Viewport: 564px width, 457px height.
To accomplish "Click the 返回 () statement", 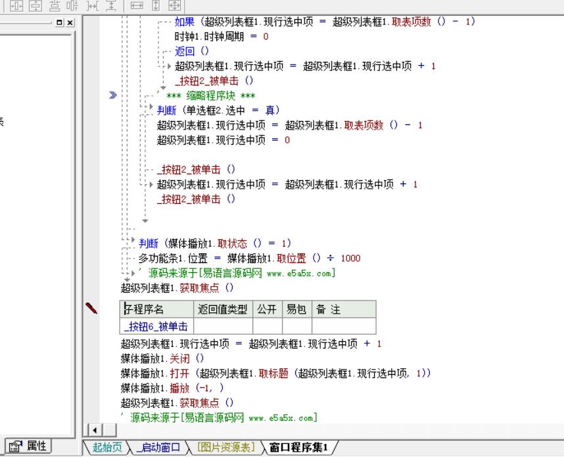I will pos(191,51).
